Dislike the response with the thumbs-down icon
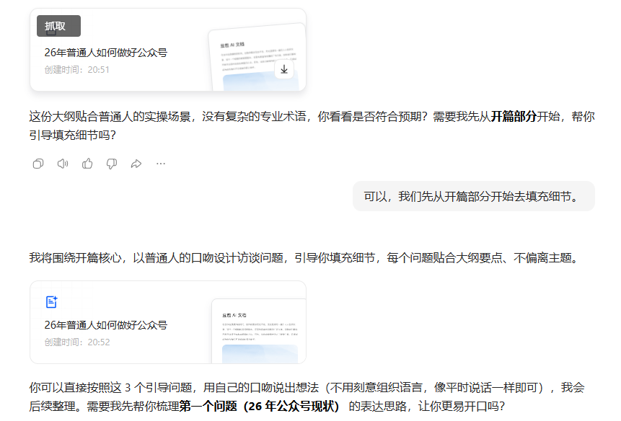Viewport: 621px width, 421px height. (x=112, y=164)
